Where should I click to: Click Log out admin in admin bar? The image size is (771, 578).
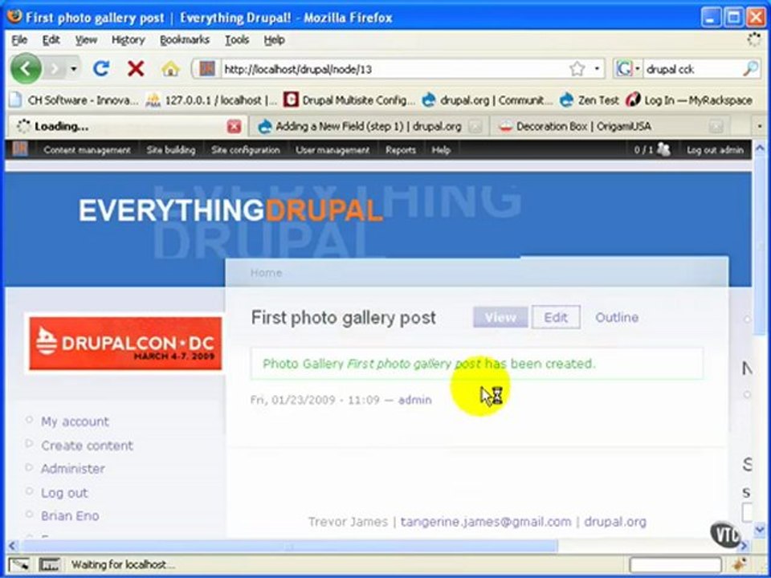click(x=715, y=150)
